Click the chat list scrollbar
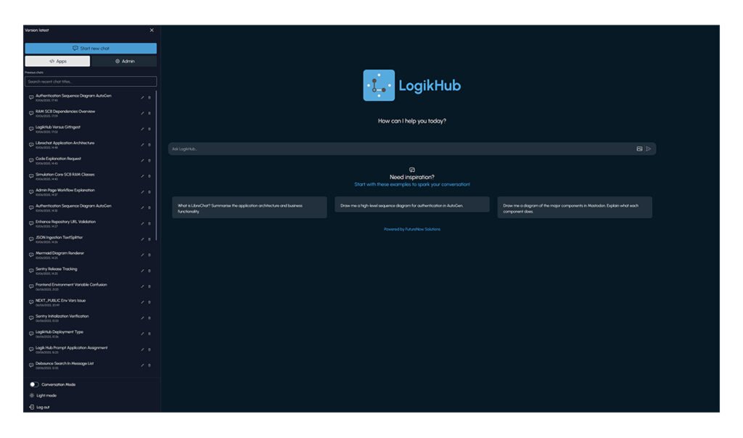This screenshot has height=438, width=743. (156, 166)
